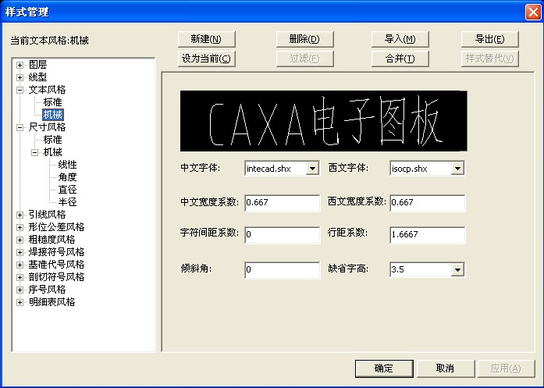Select the 序号风格 tree label
The width and height of the screenshot is (544, 388).
[47, 290]
